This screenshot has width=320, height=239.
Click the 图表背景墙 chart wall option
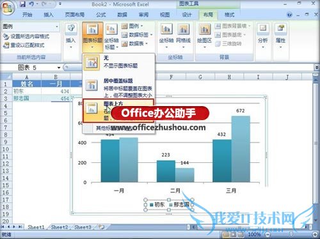point(232,26)
